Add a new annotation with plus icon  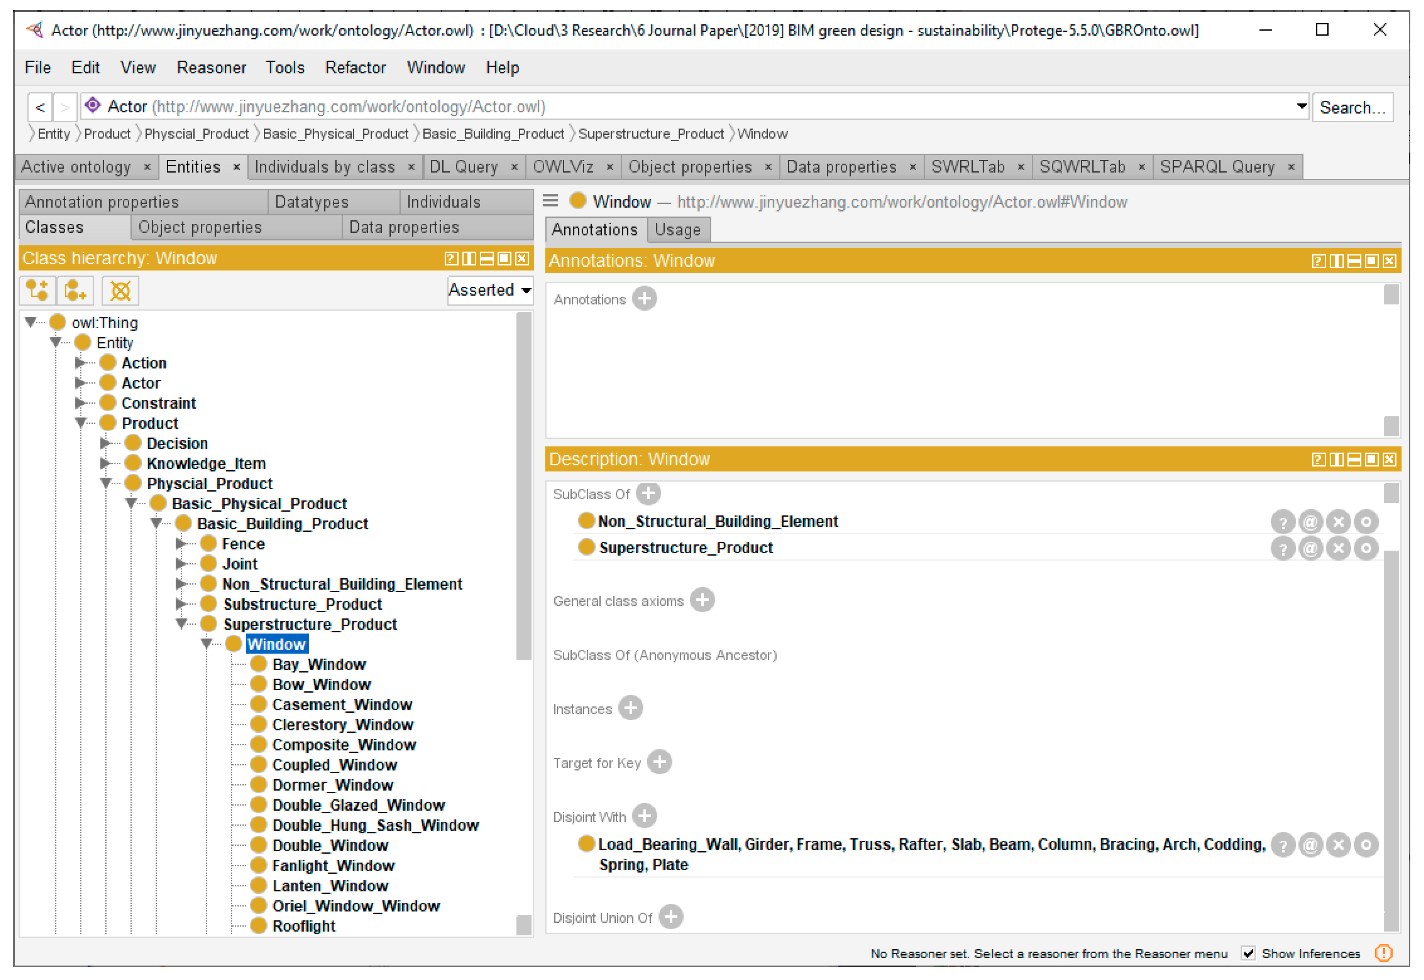point(645,299)
